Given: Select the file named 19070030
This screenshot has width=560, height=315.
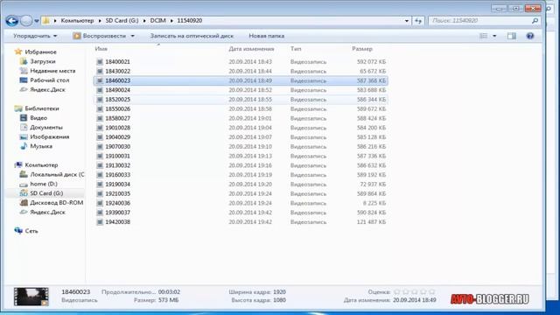Looking at the screenshot, I should pyautogui.click(x=117, y=147).
